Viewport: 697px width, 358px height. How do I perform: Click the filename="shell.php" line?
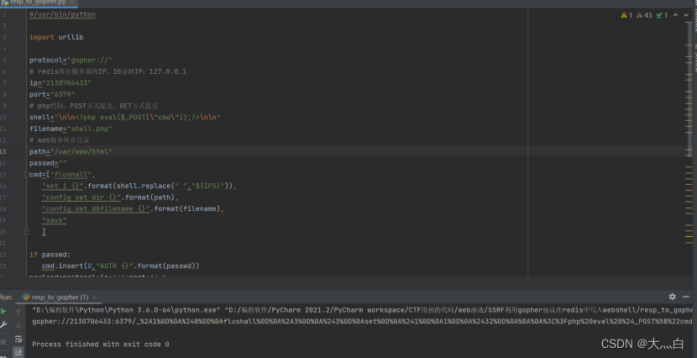[x=71, y=129]
